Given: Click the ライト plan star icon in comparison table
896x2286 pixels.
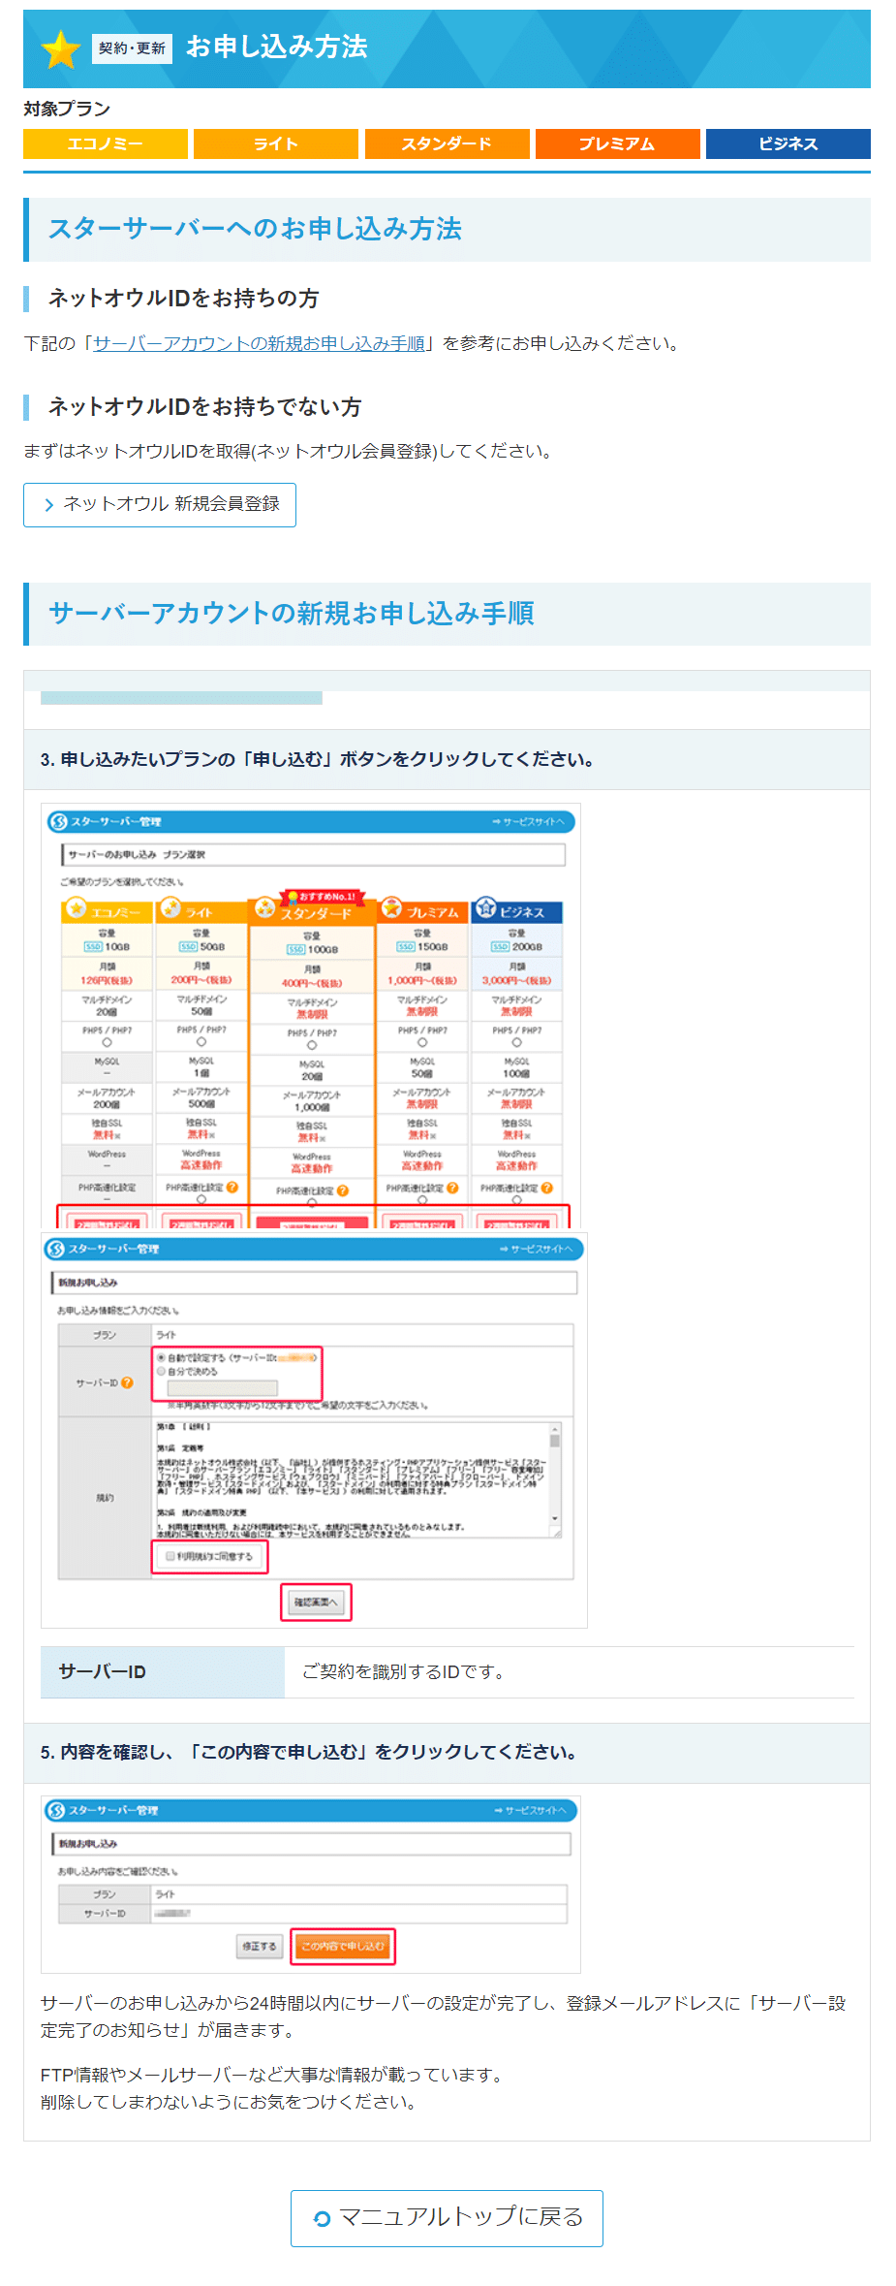Looking at the screenshot, I should click(x=171, y=907).
